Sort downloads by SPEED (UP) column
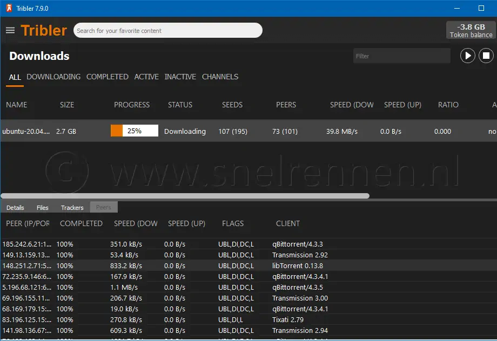497x341 pixels. pyautogui.click(x=402, y=105)
